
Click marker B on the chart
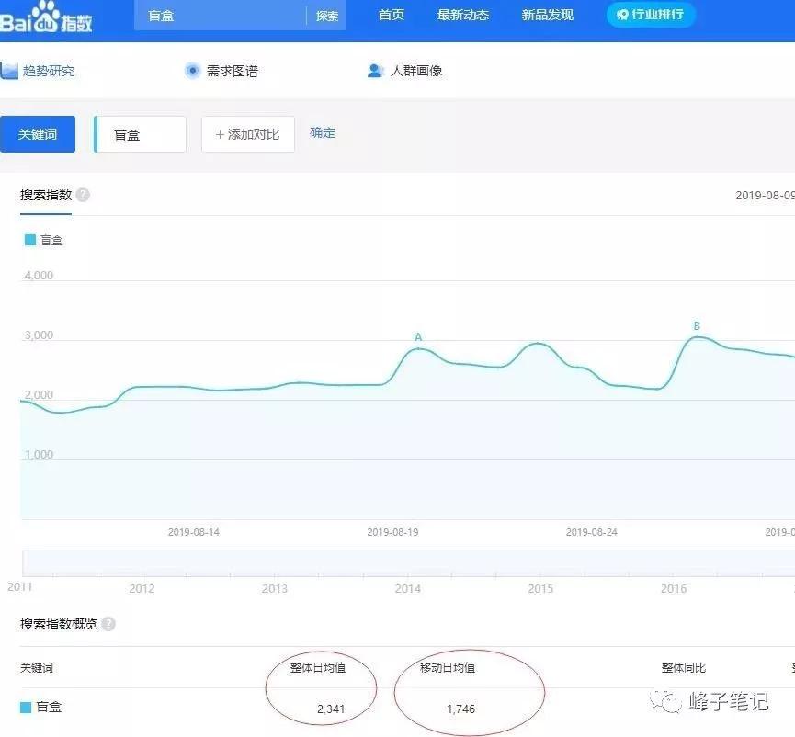(697, 326)
